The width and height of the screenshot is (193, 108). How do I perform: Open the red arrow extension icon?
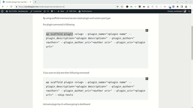165,7
